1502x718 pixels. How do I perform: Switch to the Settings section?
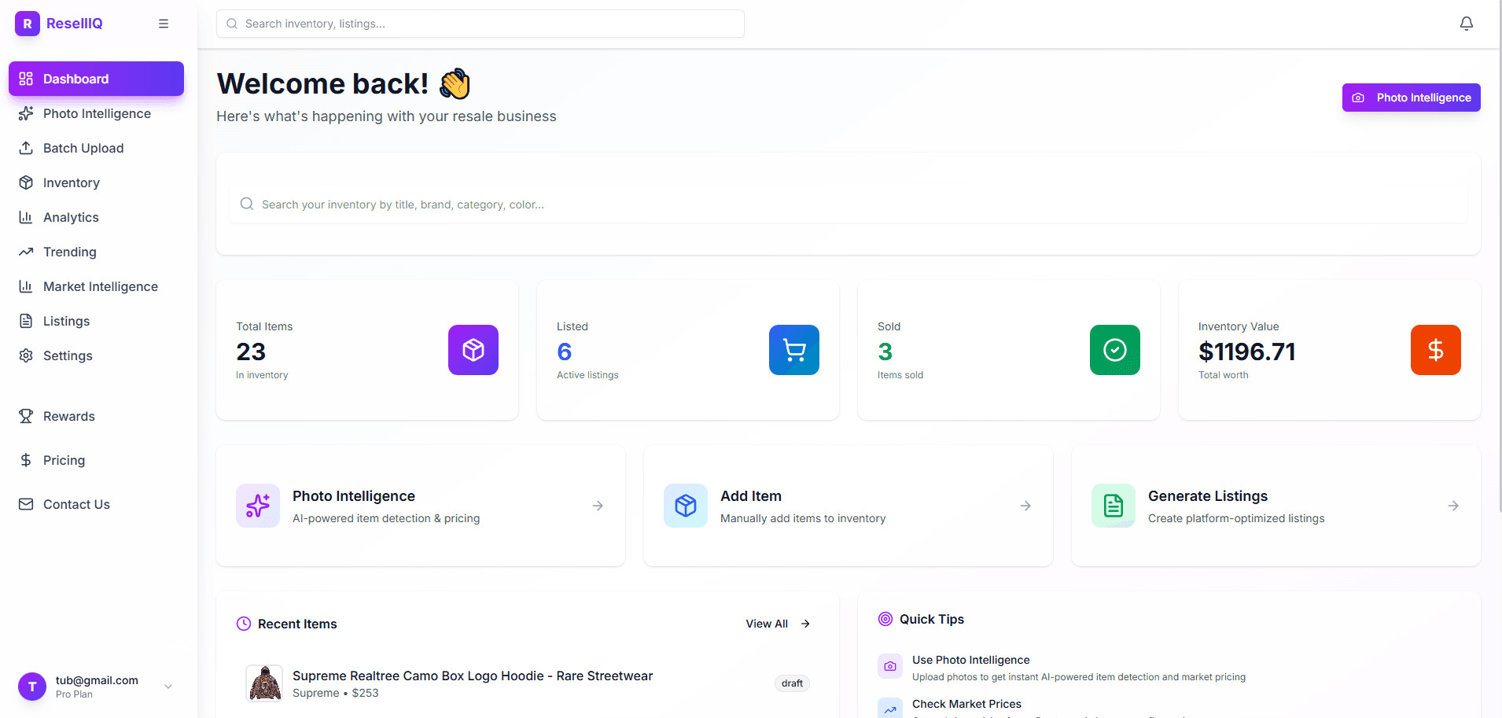click(x=67, y=355)
